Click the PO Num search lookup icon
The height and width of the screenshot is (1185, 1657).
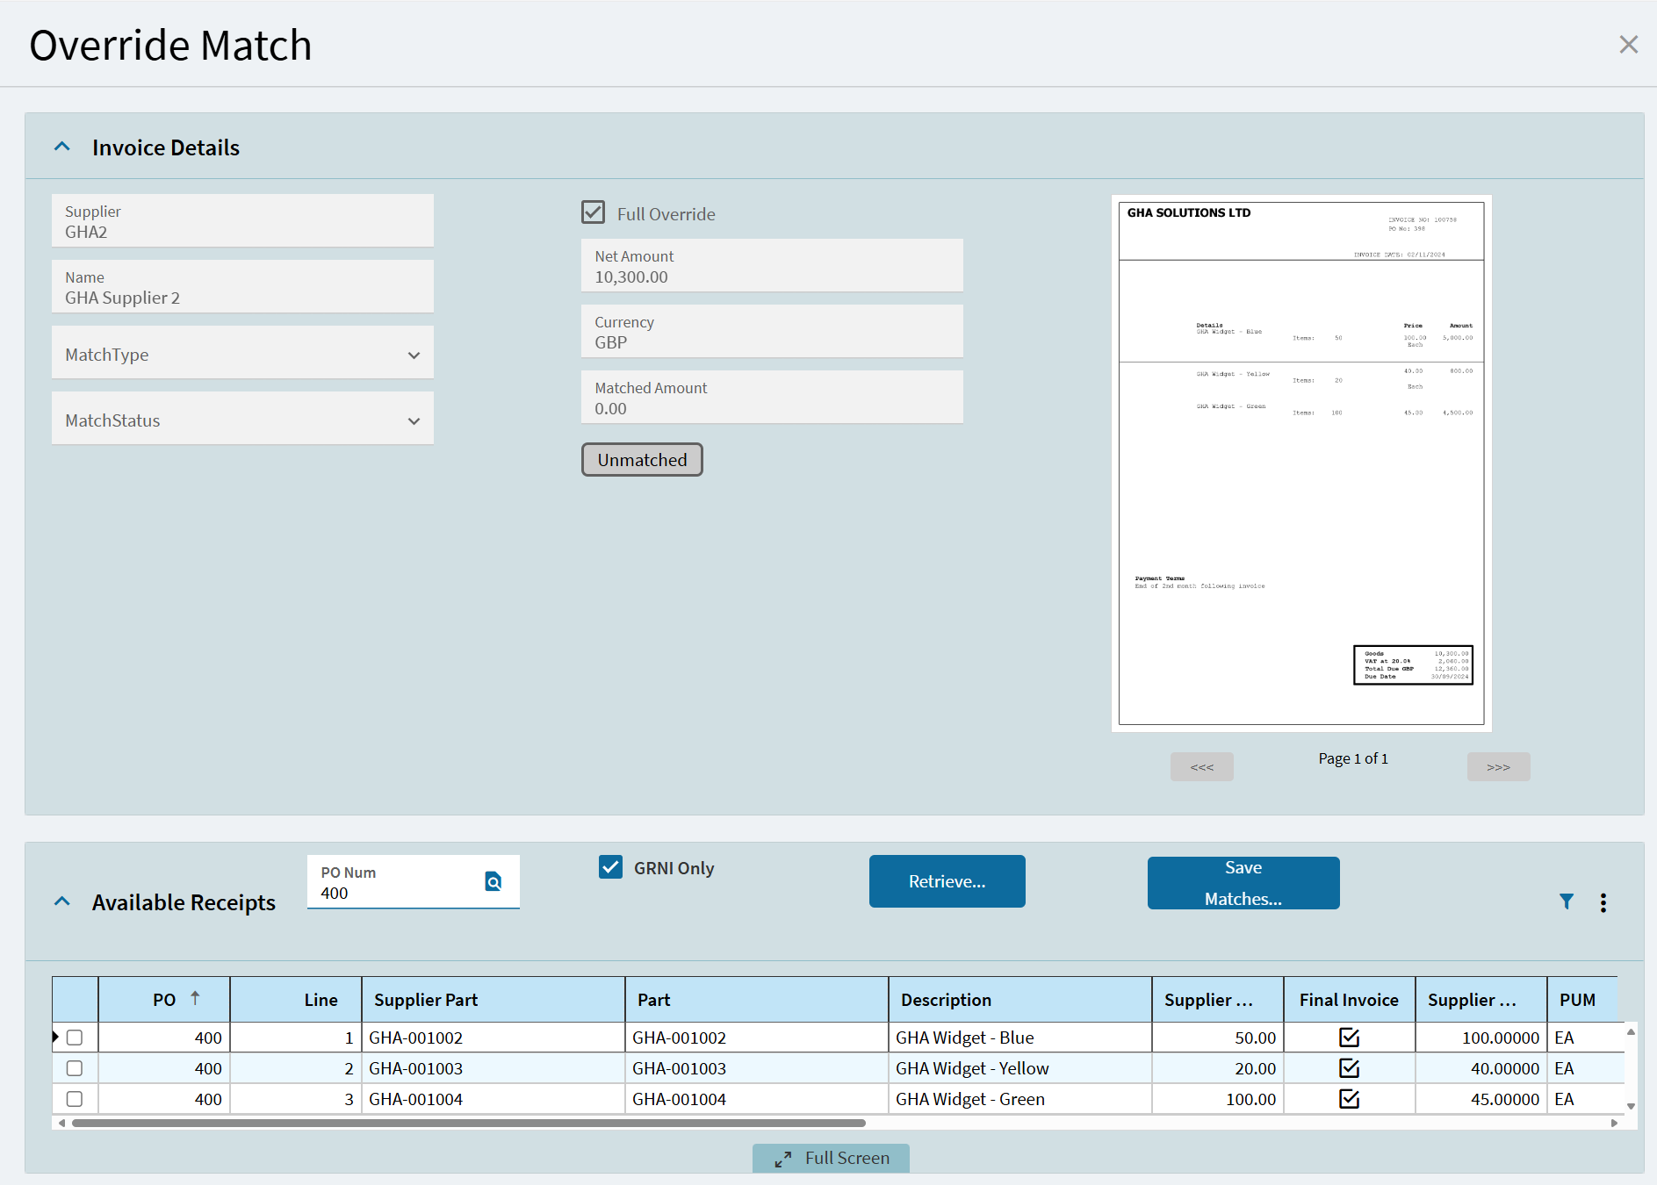pos(493,881)
